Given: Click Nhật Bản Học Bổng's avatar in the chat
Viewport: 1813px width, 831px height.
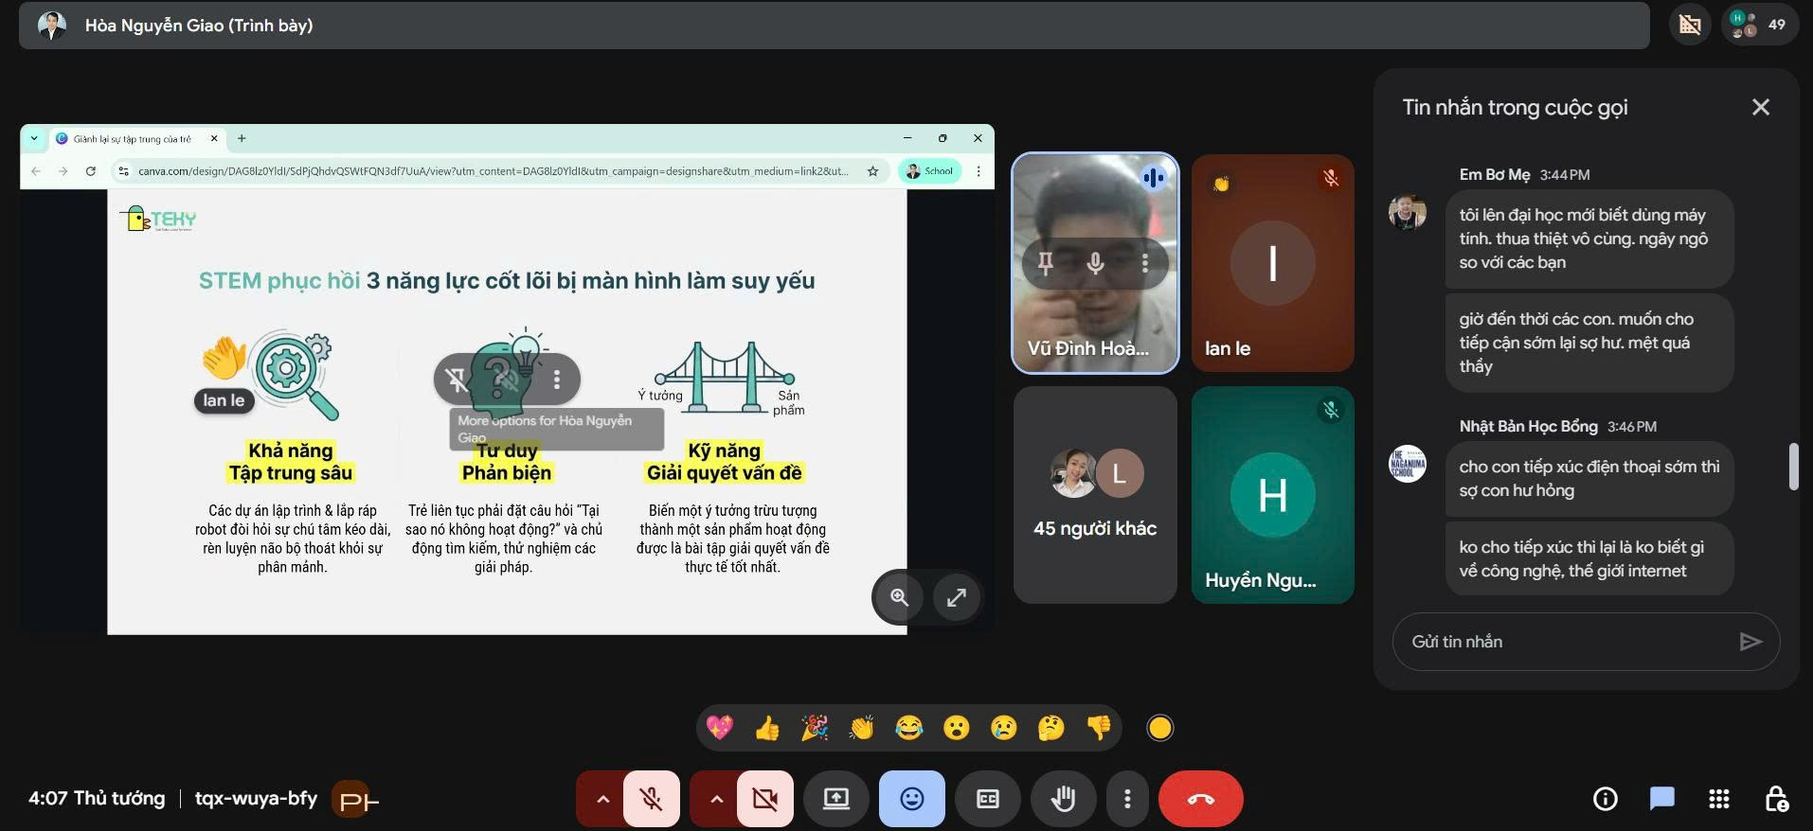Looking at the screenshot, I should pyautogui.click(x=1407, y=464).
